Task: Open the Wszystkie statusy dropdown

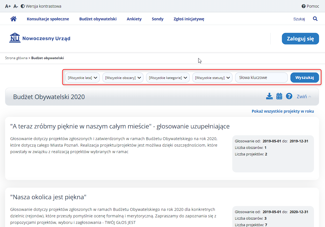Action: [212, 78]
